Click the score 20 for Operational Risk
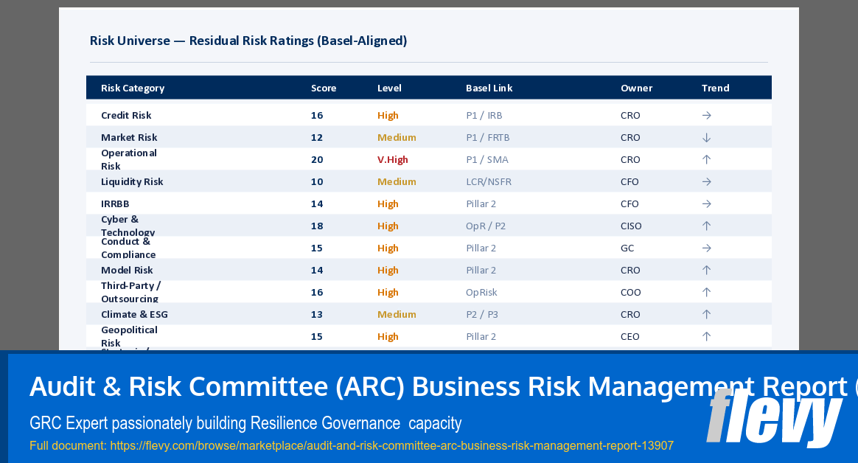The image size is (858, 463). click(317, 160)
